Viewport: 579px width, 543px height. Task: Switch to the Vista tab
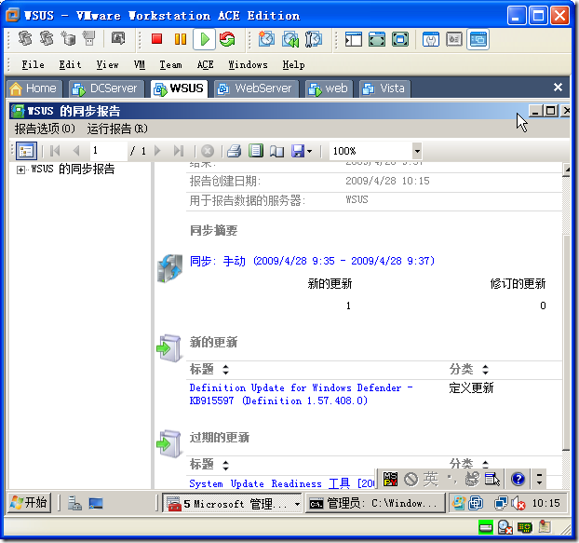[x=384, y=88]
